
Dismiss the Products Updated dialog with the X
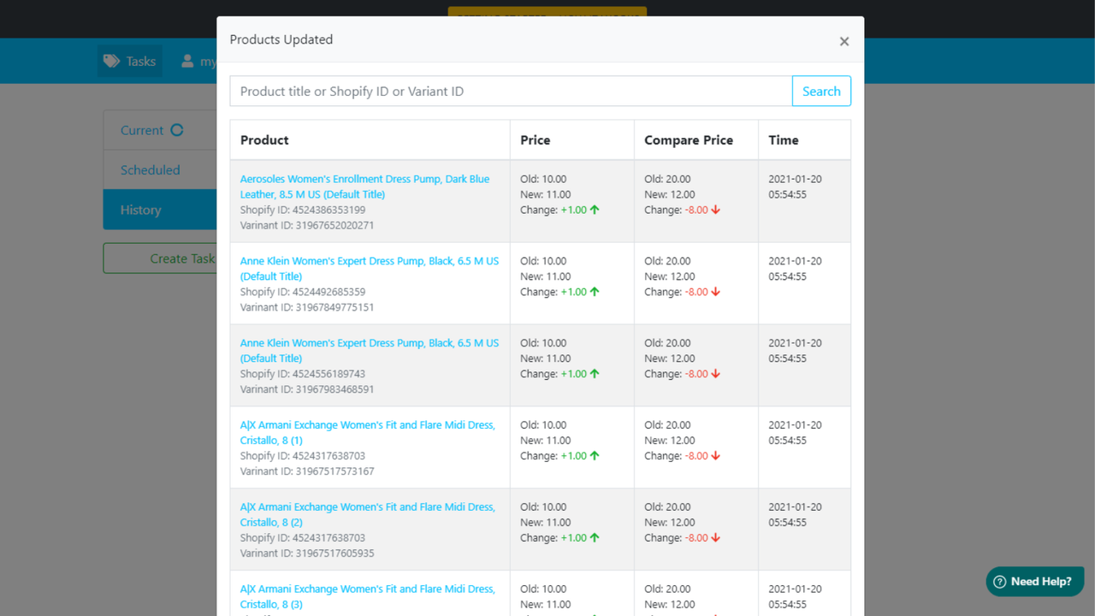coord(843,40)
